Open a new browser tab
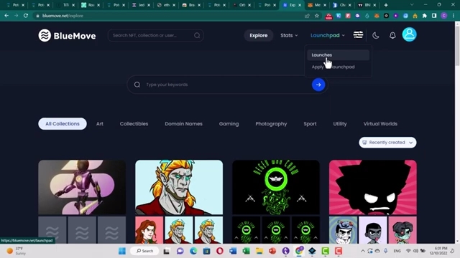Image resolution: width=460 pixels, height=258 pixels. (386, 5)
